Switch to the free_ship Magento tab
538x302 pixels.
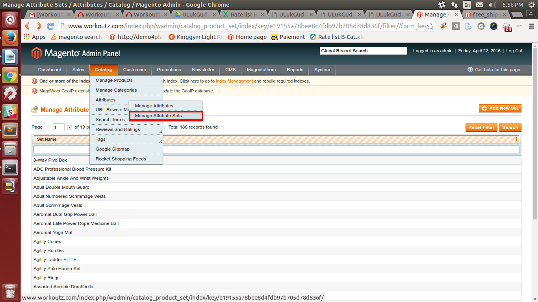point(485,15)
